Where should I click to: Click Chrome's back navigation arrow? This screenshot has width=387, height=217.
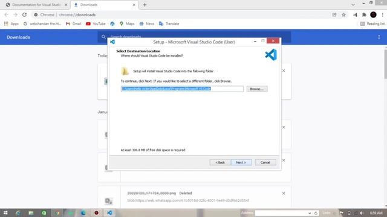6,14
